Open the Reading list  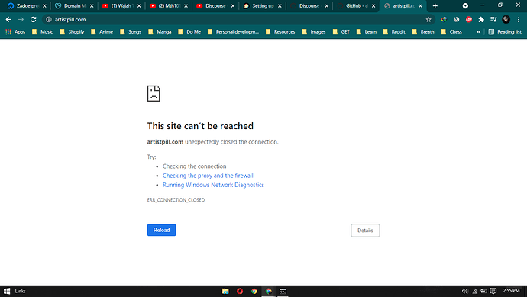coord(505,31)
